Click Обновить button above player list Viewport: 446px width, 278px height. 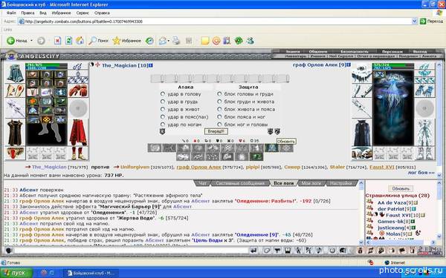pos(401,188)
